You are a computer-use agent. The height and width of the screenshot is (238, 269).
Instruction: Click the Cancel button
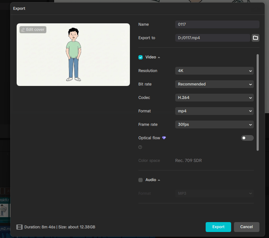[x=247, y=227]
